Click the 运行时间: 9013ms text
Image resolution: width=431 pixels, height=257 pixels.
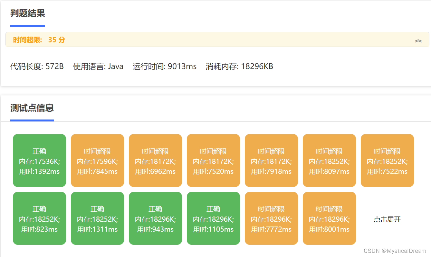(x=165, y=66)
